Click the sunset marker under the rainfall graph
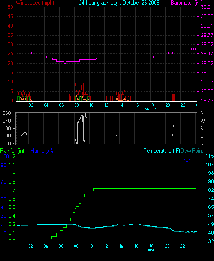Image resolution: width=214 pixels, height=261 pixels. click(x=150, y=250)
